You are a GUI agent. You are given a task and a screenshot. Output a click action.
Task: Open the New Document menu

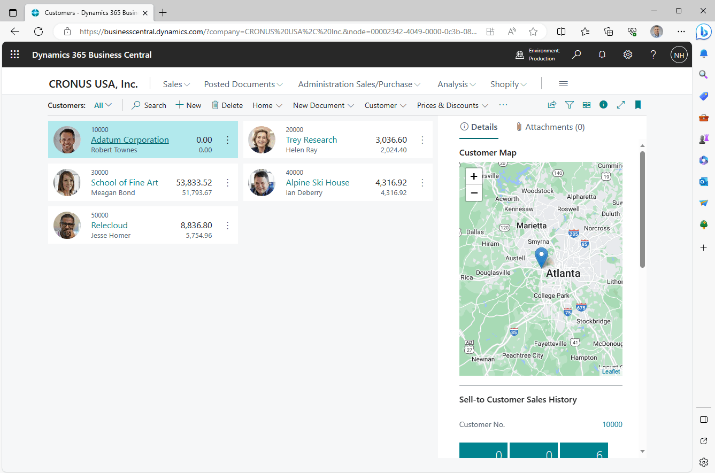pyautogui.click(x=324, y=105)
